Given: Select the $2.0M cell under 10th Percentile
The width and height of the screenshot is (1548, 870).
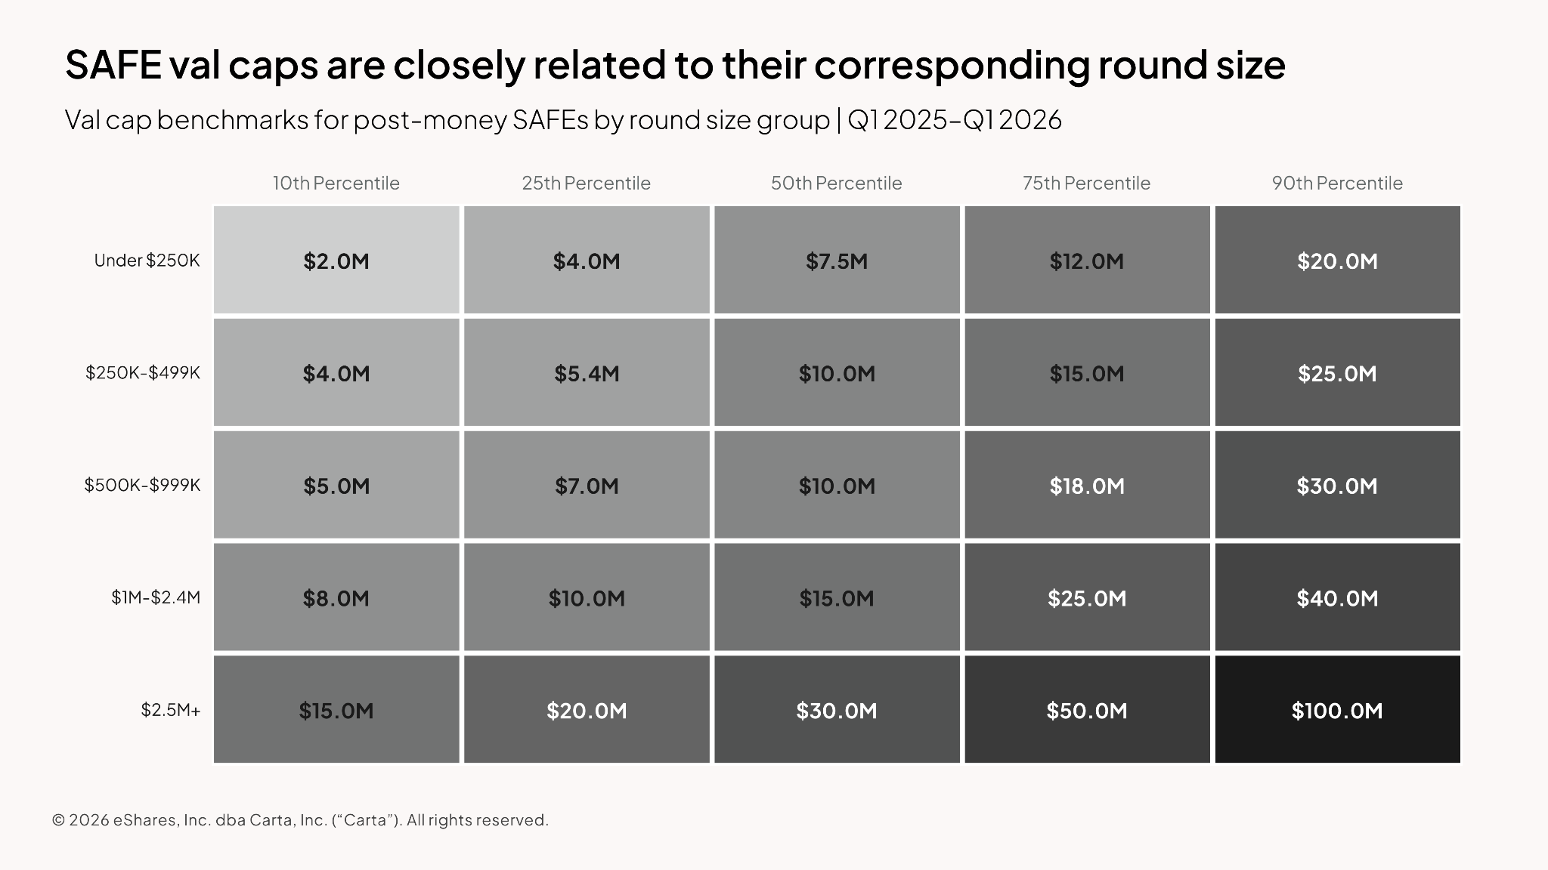Looking at the screenshot, I should (x=336, y=260).
